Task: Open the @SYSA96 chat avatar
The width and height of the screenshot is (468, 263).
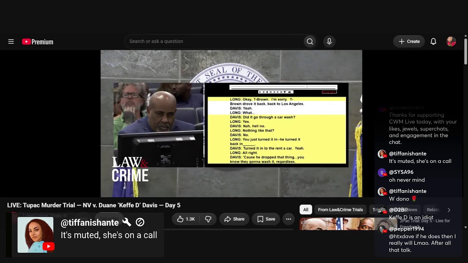Action: coord(382,172)
